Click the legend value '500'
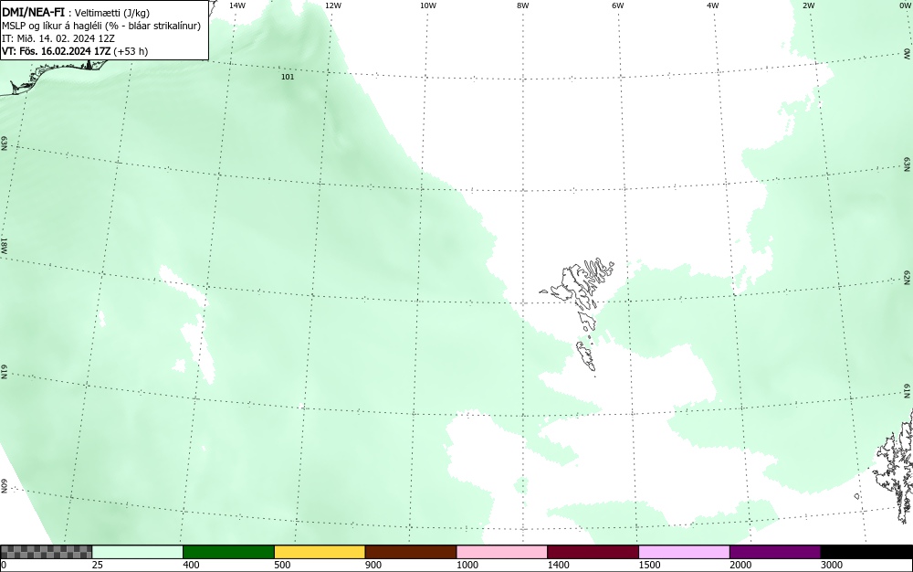Viewport: 913px width, 572px height. [x=282, y=565]
